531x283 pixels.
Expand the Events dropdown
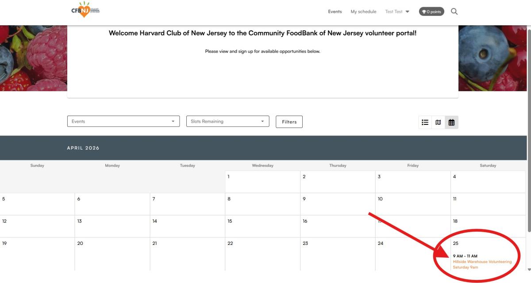click(x=123, y=121)
